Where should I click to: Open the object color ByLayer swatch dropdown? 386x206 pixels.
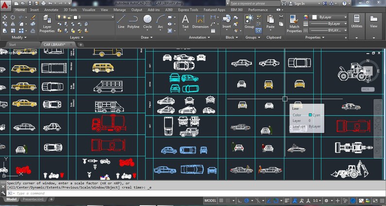point(328,17)
